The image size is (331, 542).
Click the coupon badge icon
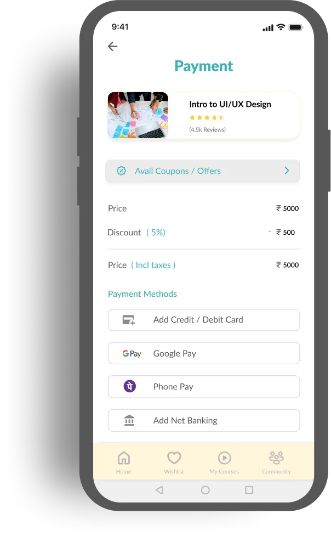(121, 171)
